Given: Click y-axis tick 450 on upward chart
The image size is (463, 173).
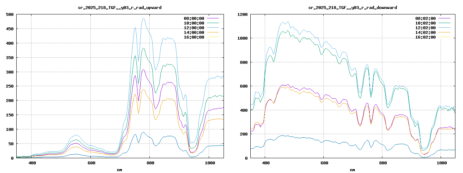Looking at the screenshot, I should 10,29.
